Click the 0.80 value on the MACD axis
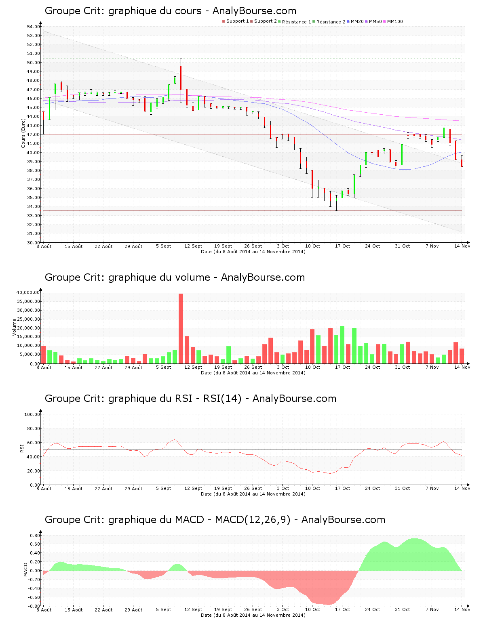Screen dimensions: 485x626 pos(35,536)
